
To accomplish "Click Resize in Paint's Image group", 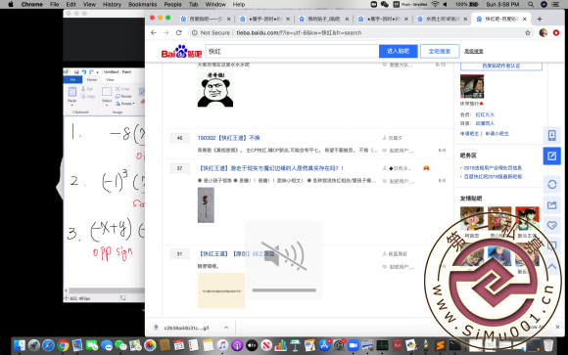I will (x=123, y=96).
